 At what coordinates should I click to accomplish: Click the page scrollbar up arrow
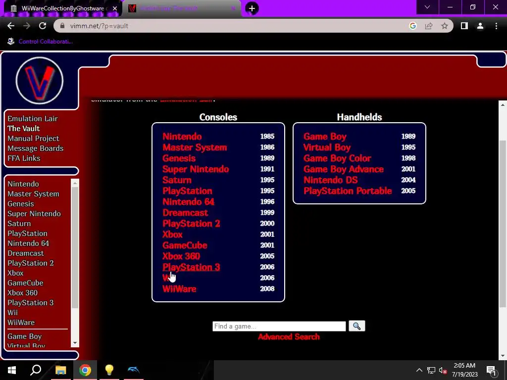coord(503,105)
